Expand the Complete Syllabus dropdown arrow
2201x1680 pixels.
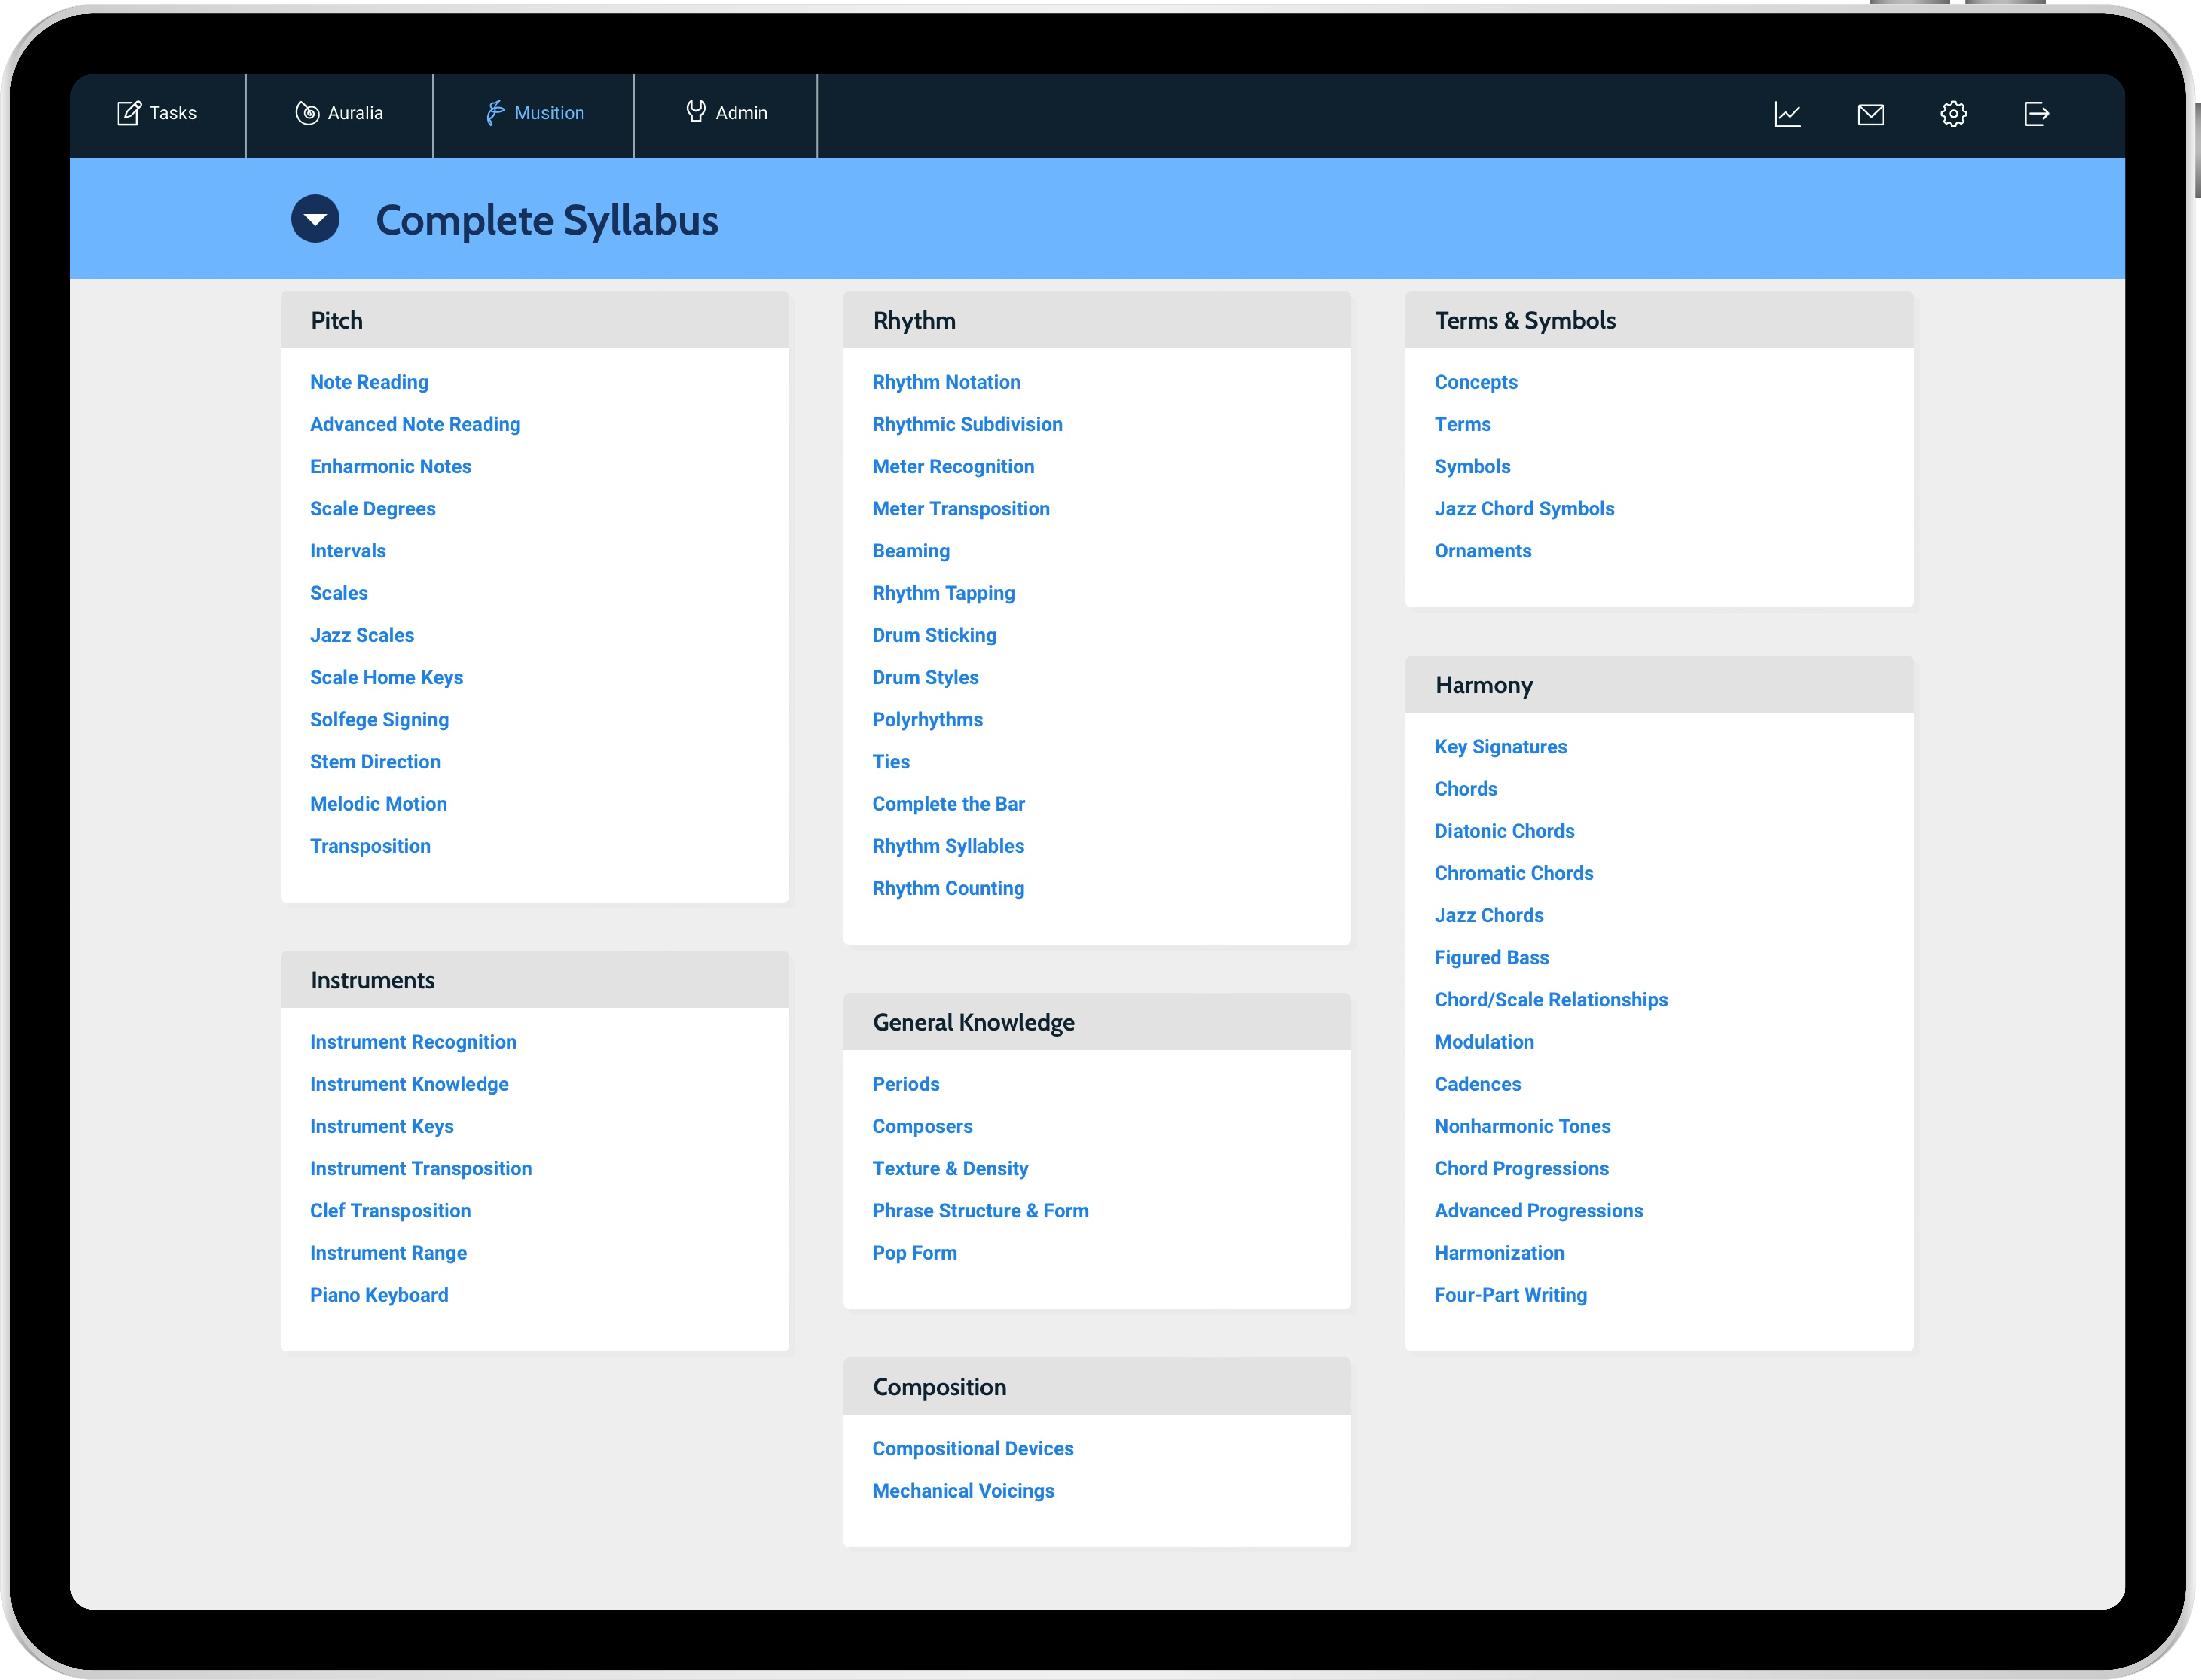coord(315,219)
